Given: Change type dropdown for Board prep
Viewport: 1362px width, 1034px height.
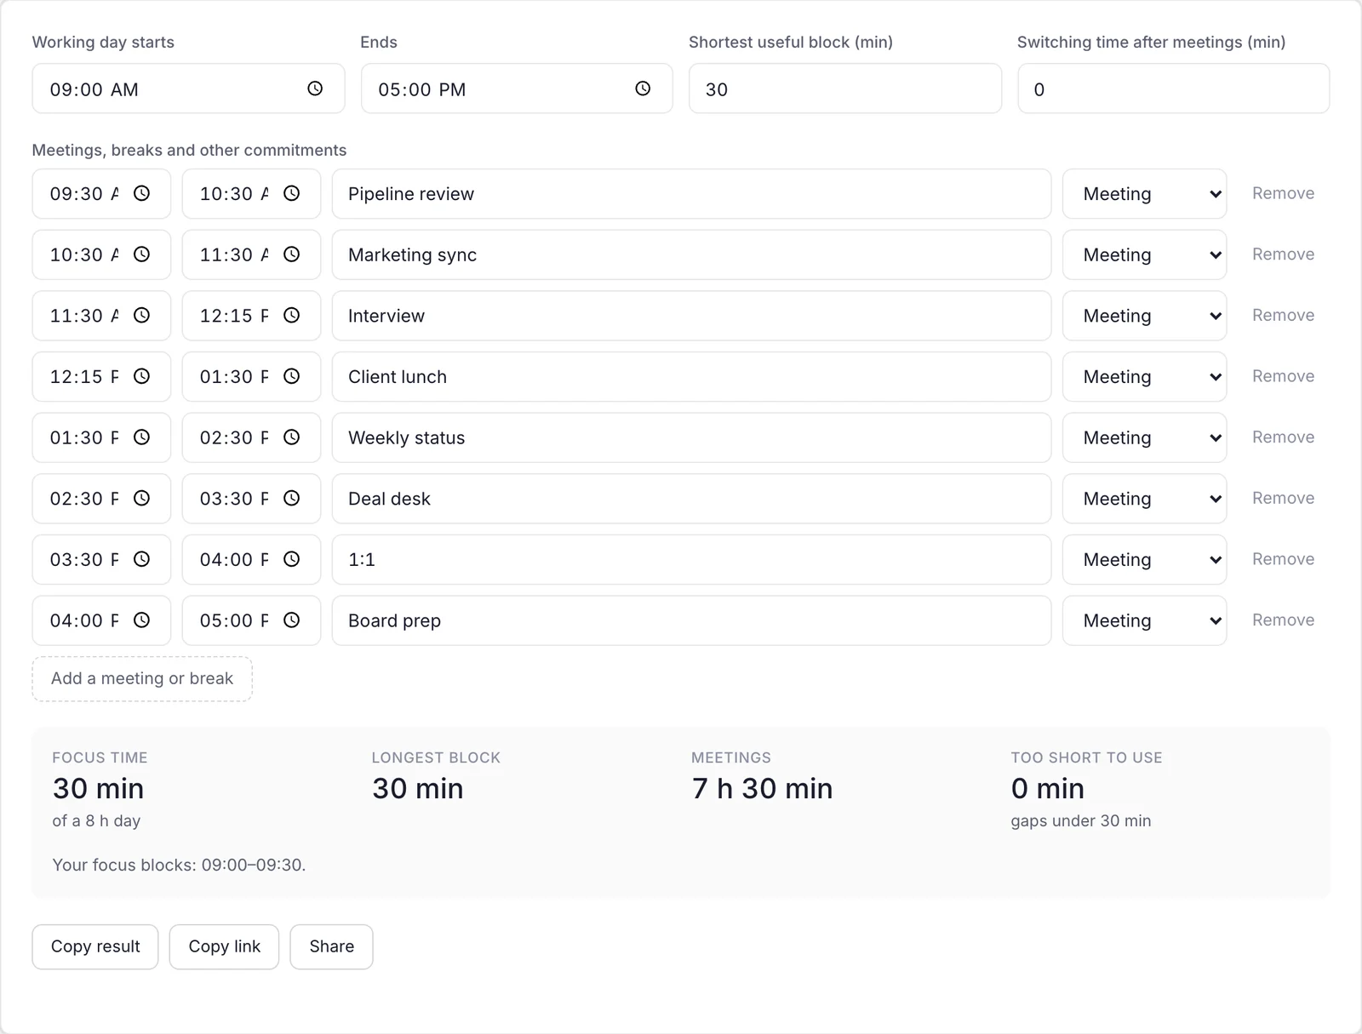Looking at the screenshot, I should (1144, 620).
